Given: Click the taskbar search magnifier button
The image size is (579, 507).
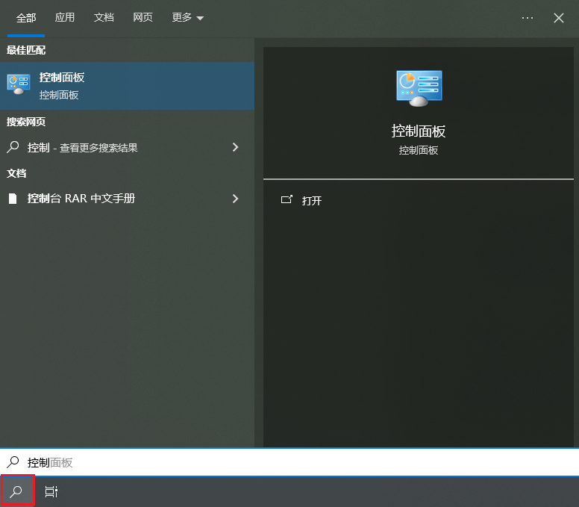Looking at the screenshot, I should click(17, 491).
